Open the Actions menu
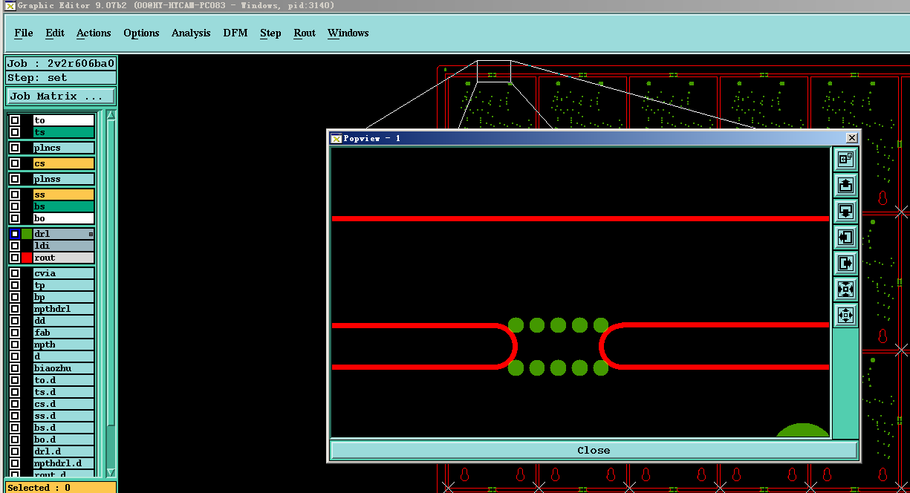Image resolution: width=910 pixels, height=493 pixels. tap(94, 33)
